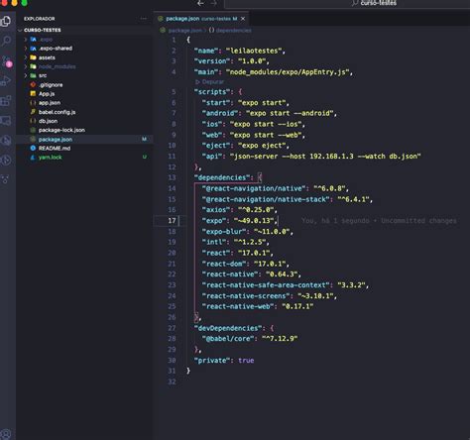470x440 pixels.
Task: Click the "@react-navigation/native-stack" dependency line
Action: 288,199
